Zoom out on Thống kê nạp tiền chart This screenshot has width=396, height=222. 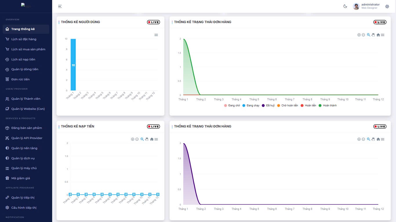(137, 139)
